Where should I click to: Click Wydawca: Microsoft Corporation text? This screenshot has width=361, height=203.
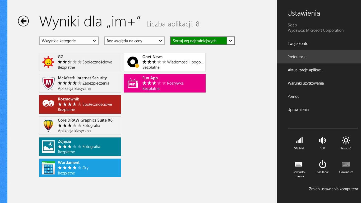coord(316,30)
